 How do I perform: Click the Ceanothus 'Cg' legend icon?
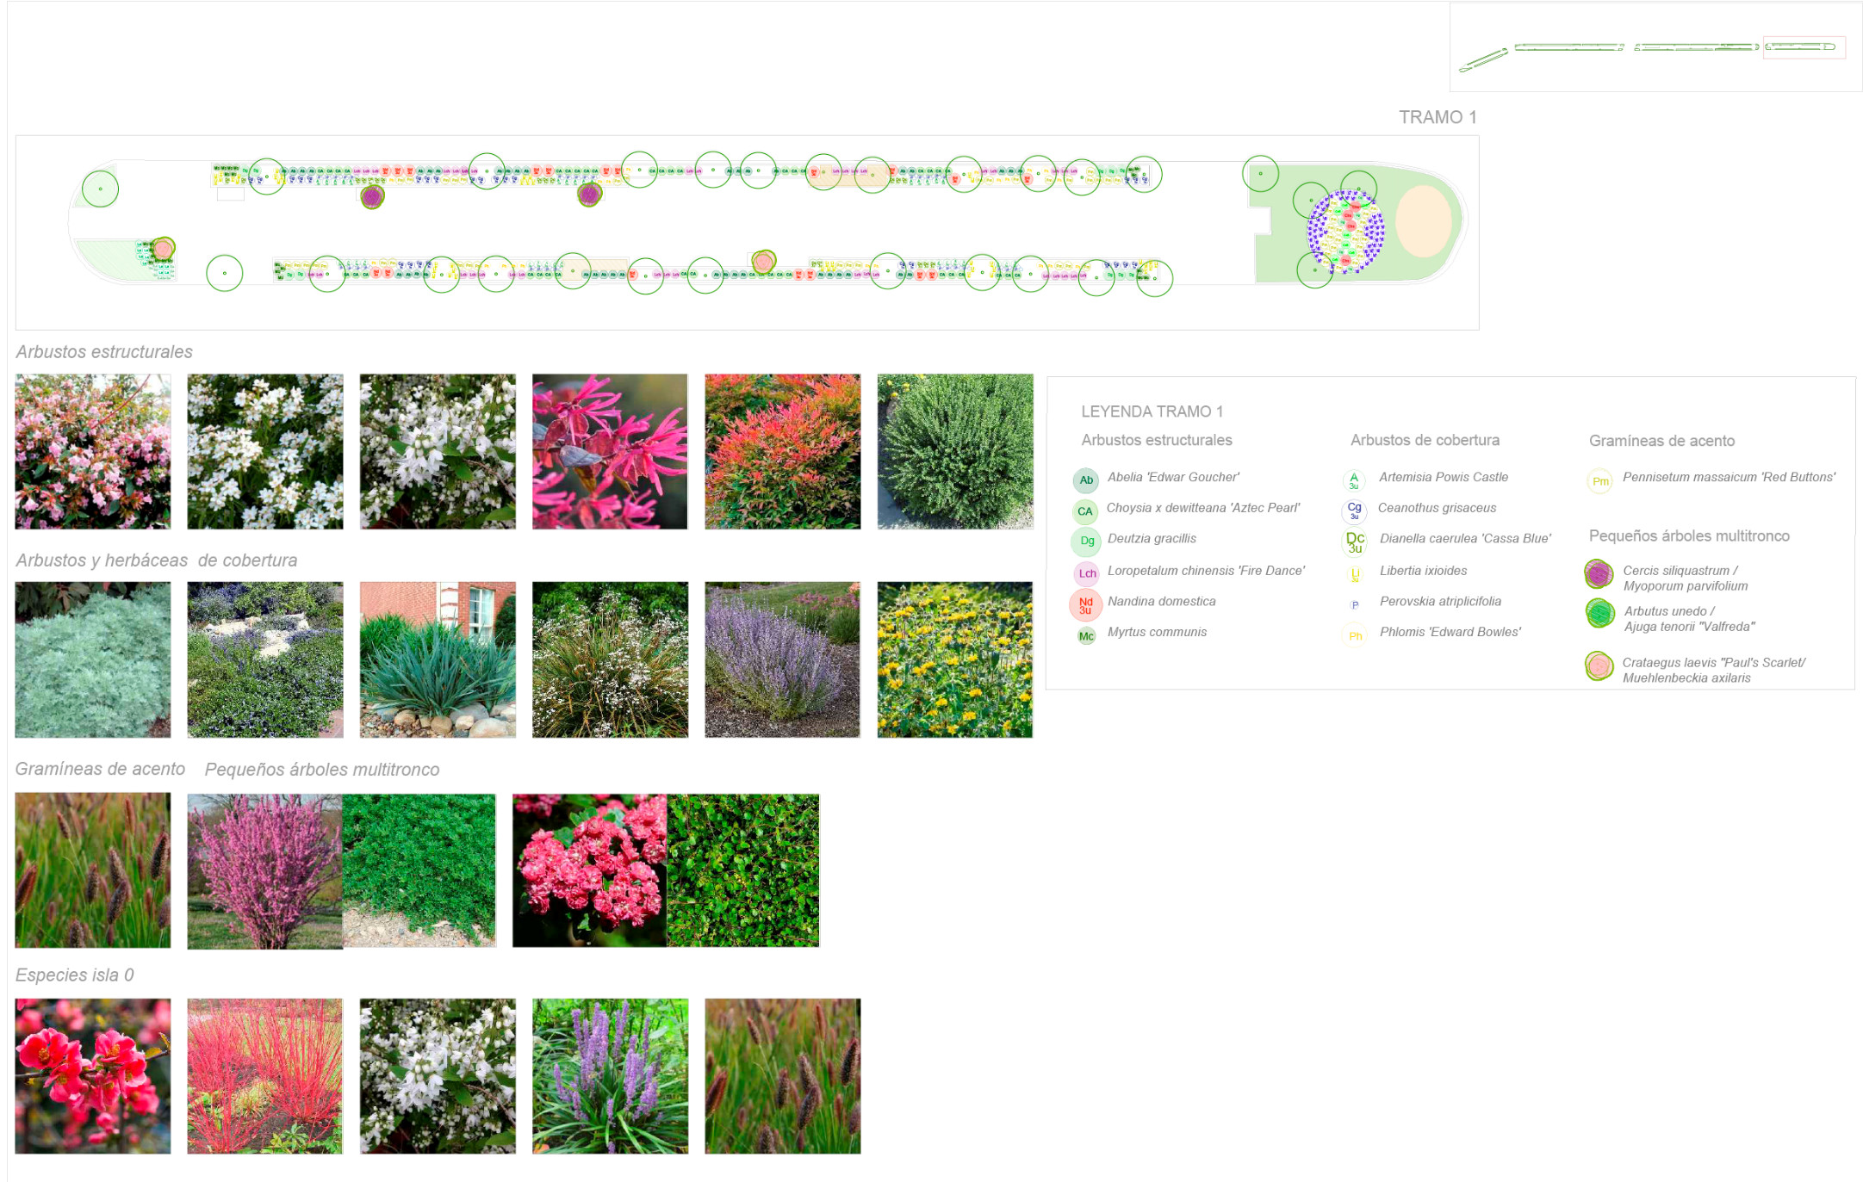pos(1354,511)
